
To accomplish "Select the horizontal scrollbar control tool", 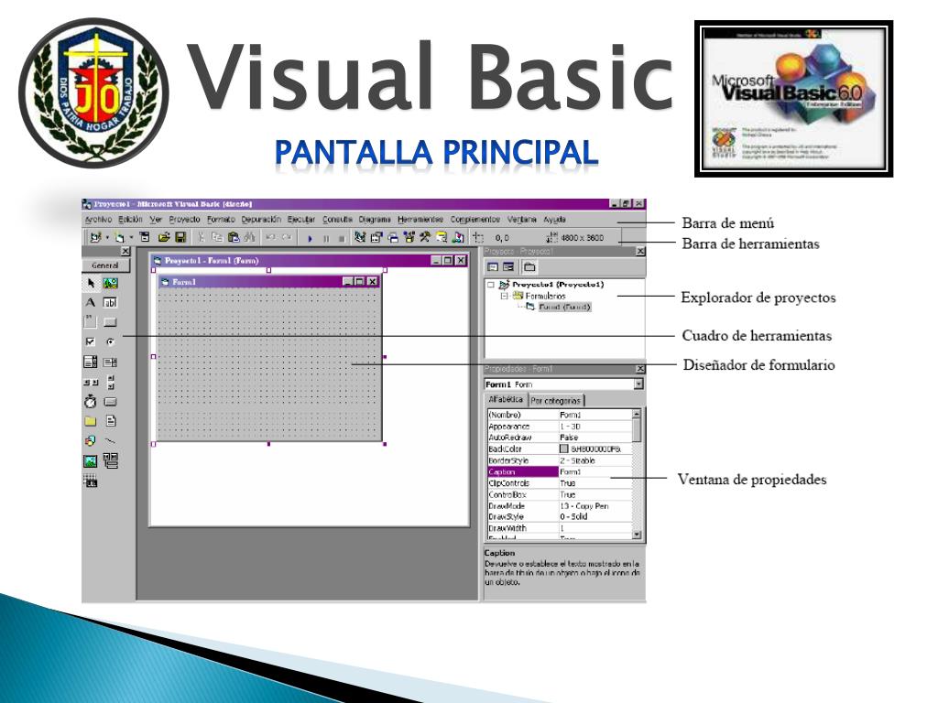I will tap(91, 382).
